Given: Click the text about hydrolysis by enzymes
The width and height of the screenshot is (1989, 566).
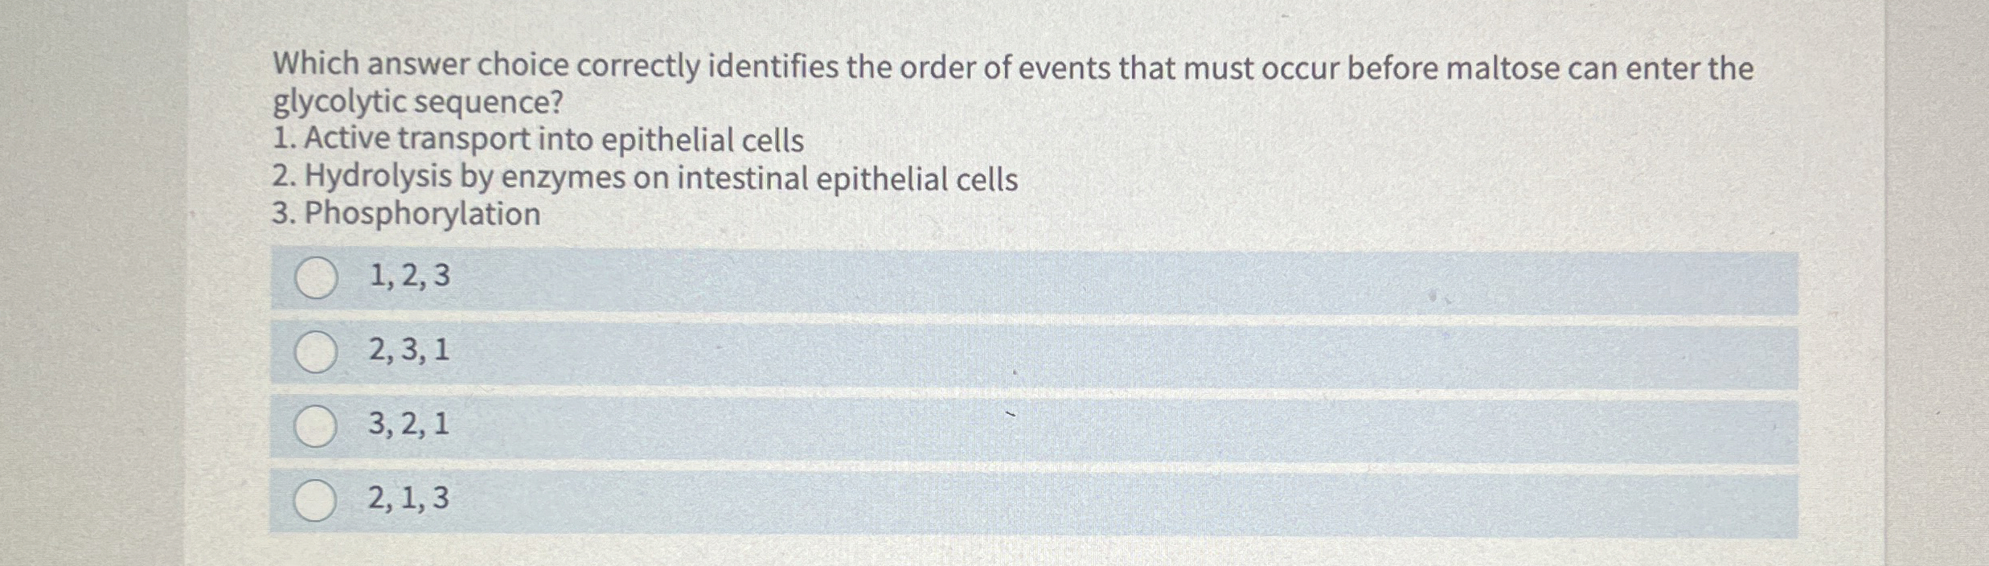Looking at the screenshot, I should pos(643,178).
